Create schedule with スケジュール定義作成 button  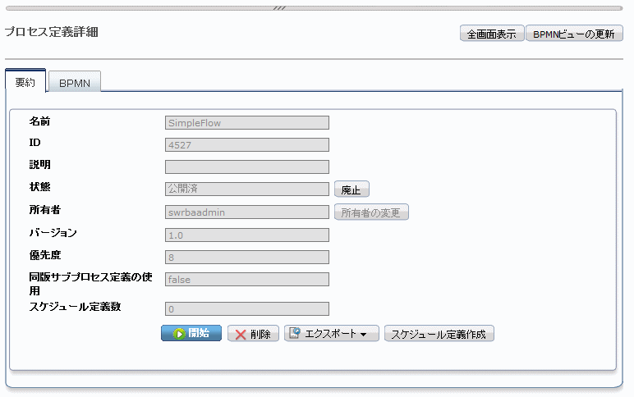pos(439,334)
